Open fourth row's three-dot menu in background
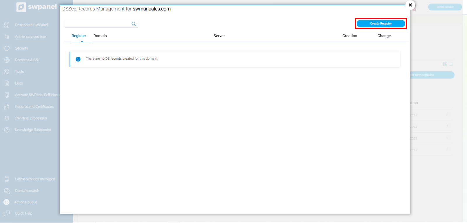 point(448,150)
